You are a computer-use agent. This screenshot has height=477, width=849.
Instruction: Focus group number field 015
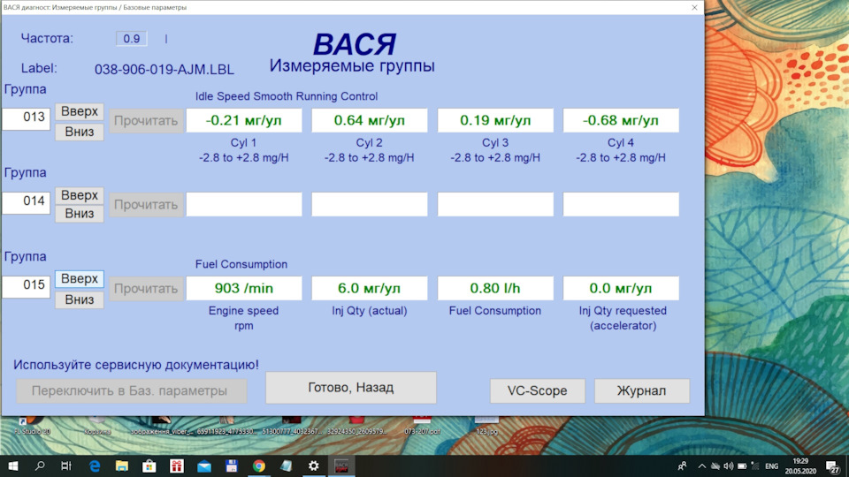[26, 286]
